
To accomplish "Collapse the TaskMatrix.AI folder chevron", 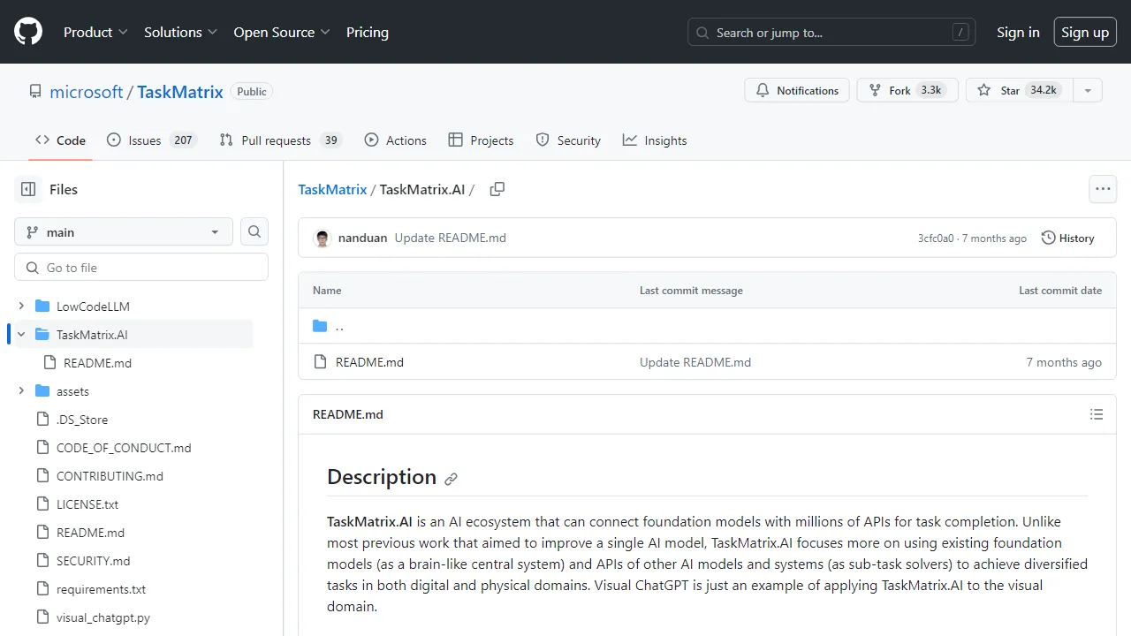I will 21,335.
